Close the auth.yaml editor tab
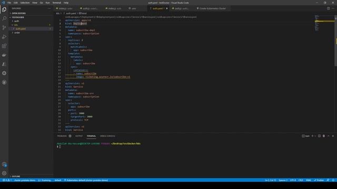The width and height of the screenshot is (337, 189). pos(167,8)
